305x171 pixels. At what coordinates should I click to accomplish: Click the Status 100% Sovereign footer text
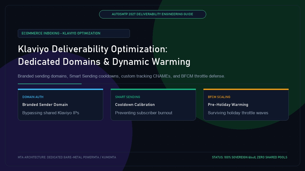click(x=250, y=157)
